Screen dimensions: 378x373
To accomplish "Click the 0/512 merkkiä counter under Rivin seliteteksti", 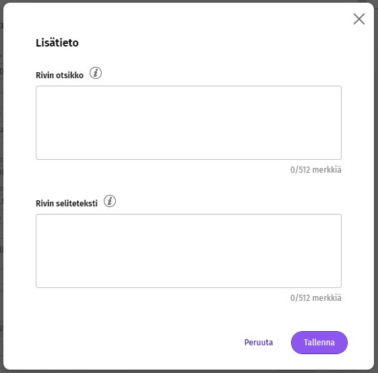I will (316, 298).
